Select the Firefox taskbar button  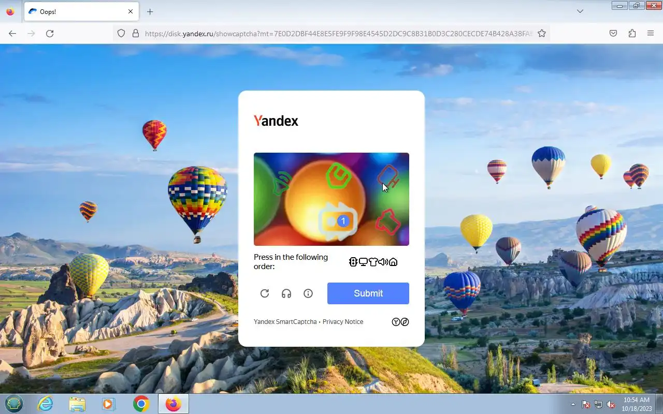[173, 404]
